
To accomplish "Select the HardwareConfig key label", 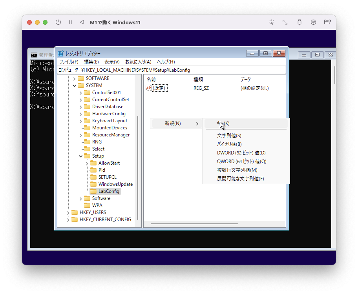I will [x=109, y=114].
